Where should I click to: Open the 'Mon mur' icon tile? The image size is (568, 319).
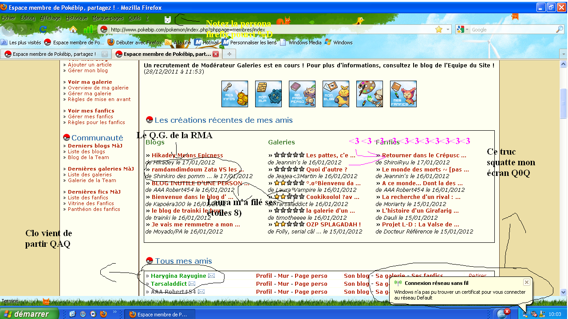coord(268,94)
